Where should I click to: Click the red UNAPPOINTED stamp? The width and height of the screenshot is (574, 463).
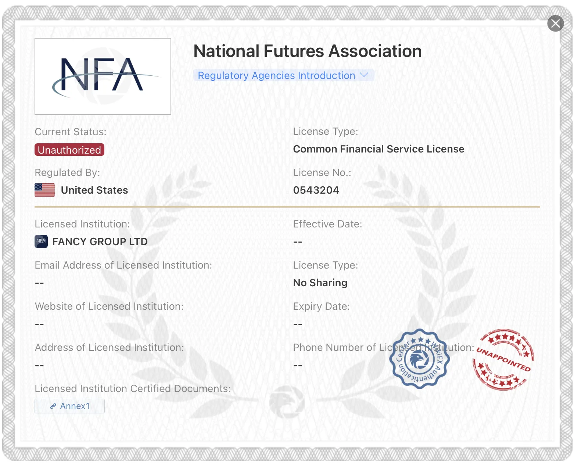[503, 360]
